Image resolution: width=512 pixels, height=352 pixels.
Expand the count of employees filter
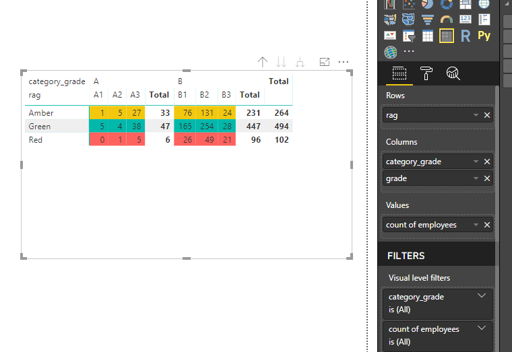[482, 328]
